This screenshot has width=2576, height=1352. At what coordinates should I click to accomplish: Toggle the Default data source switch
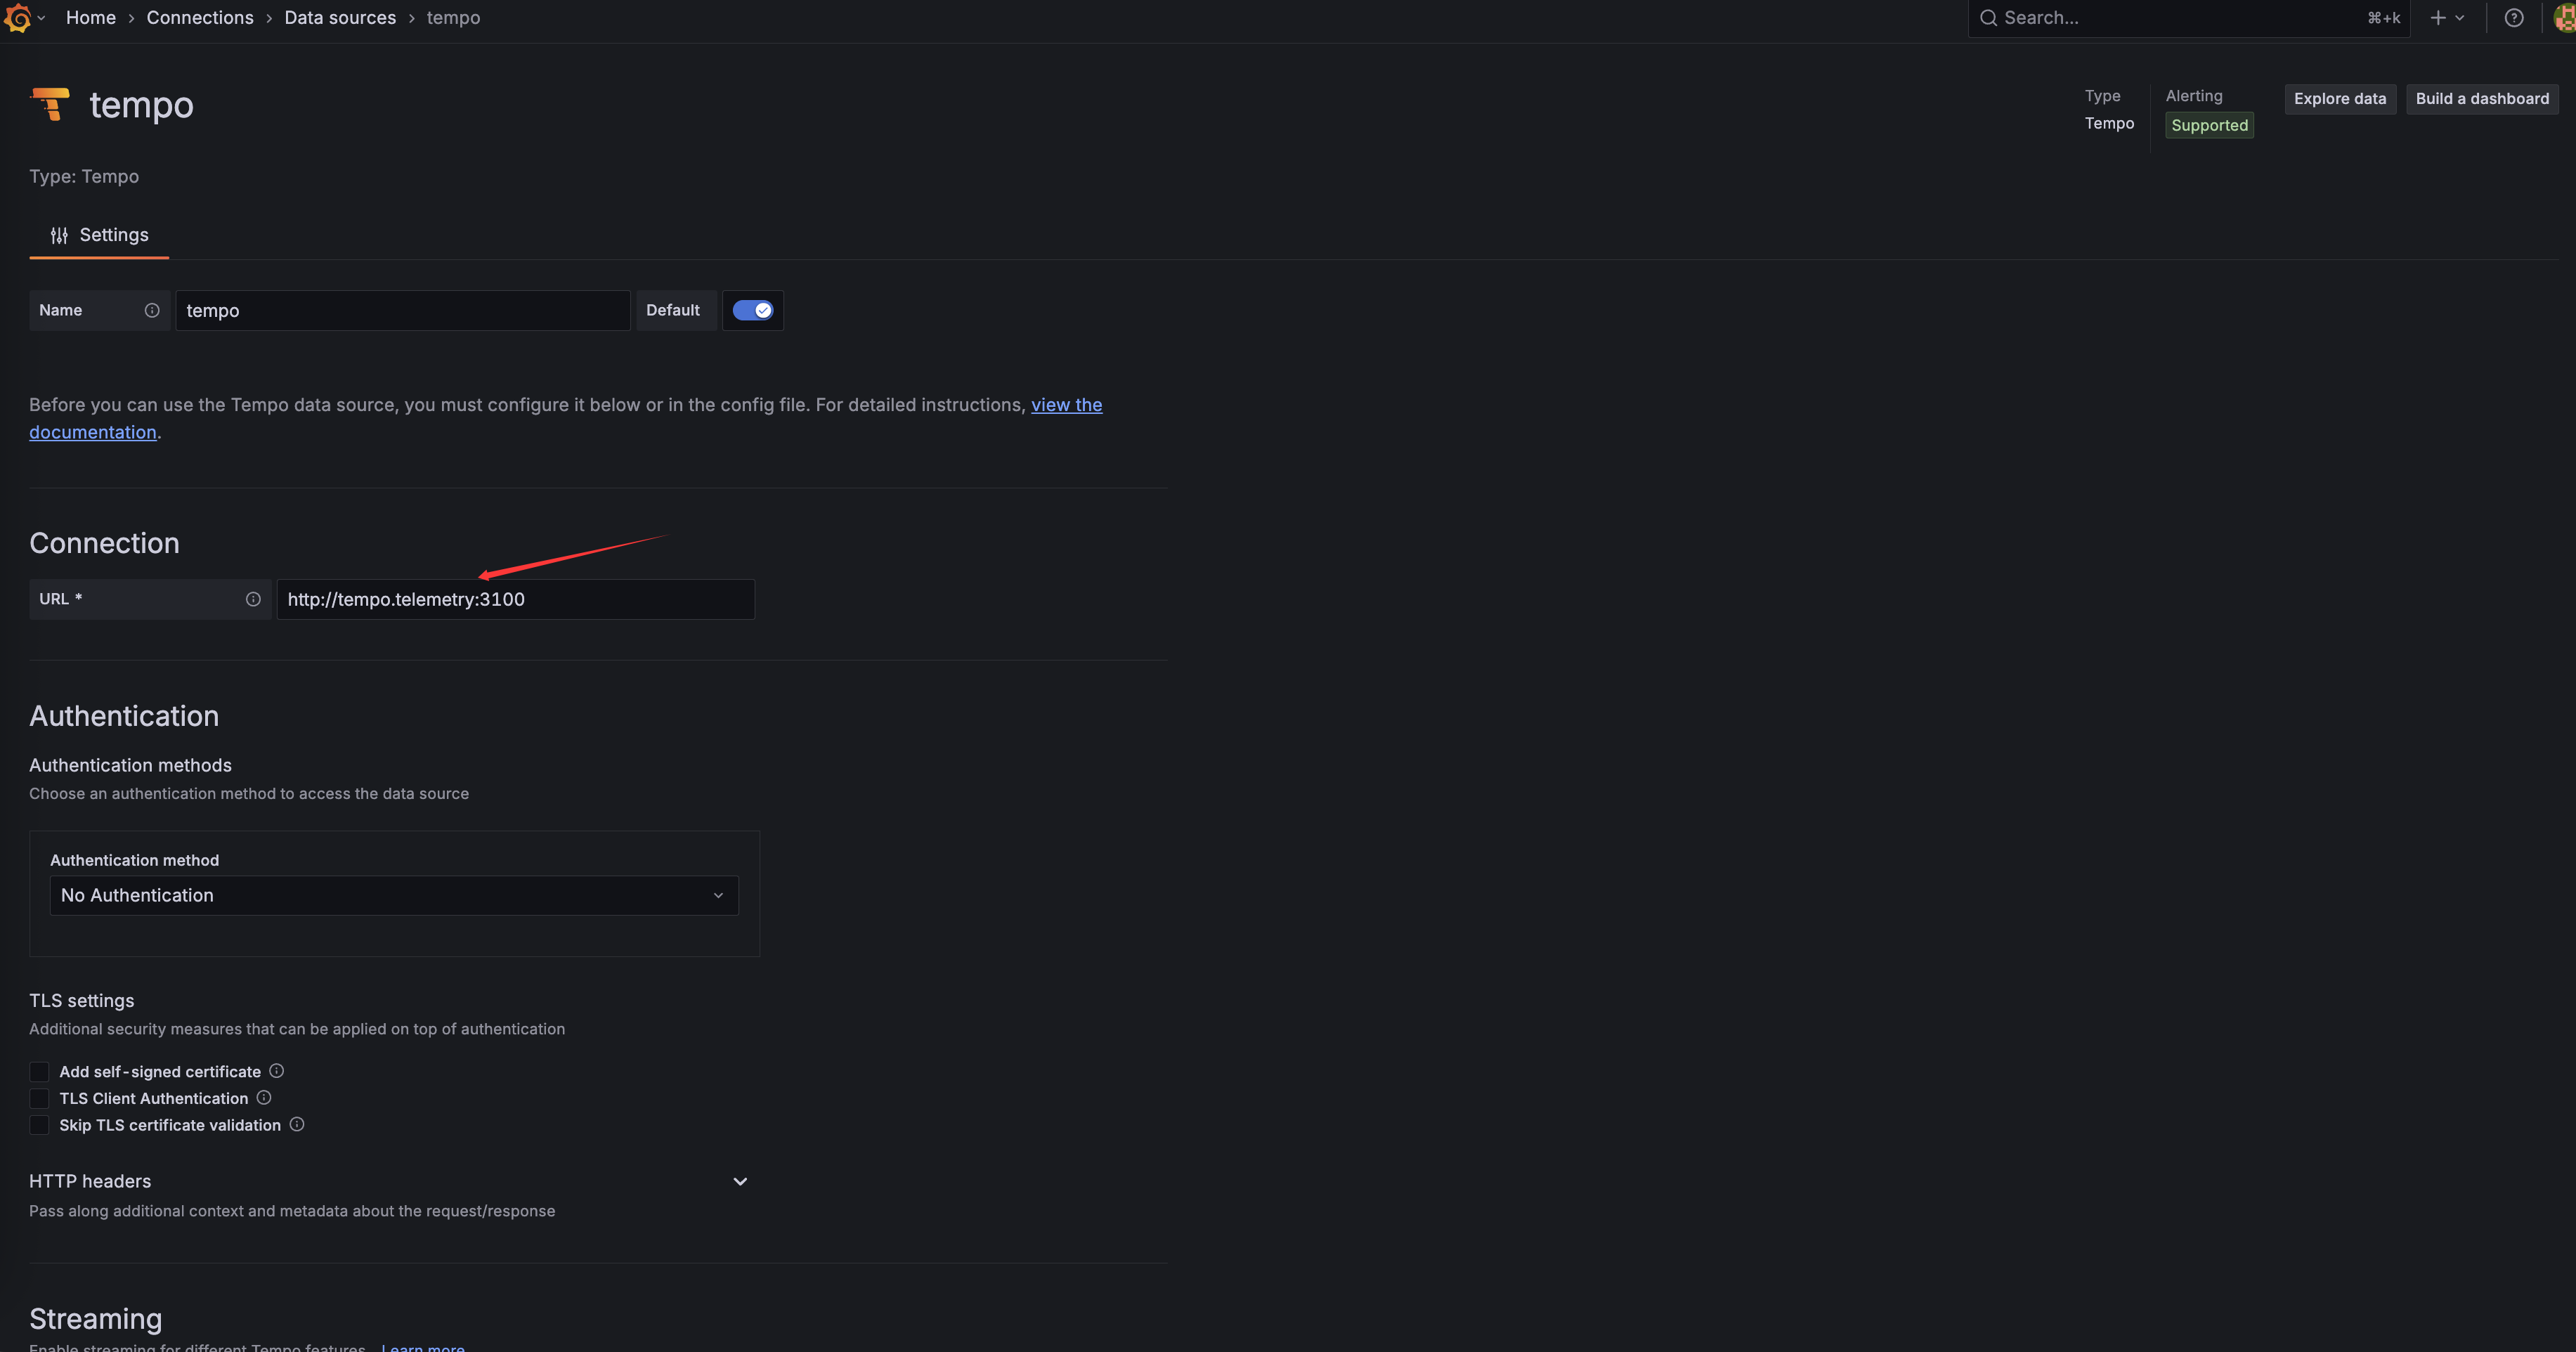(752, 310)
